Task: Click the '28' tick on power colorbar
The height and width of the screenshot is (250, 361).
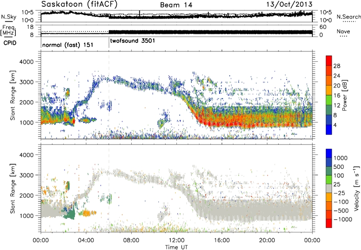Action: tap(337, 66)
